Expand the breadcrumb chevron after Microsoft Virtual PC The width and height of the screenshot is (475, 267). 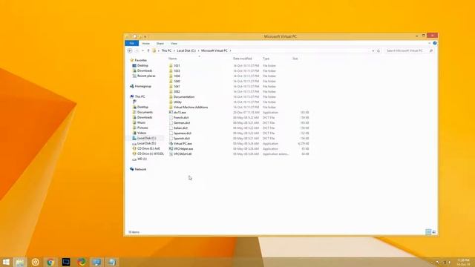[230, 51]
